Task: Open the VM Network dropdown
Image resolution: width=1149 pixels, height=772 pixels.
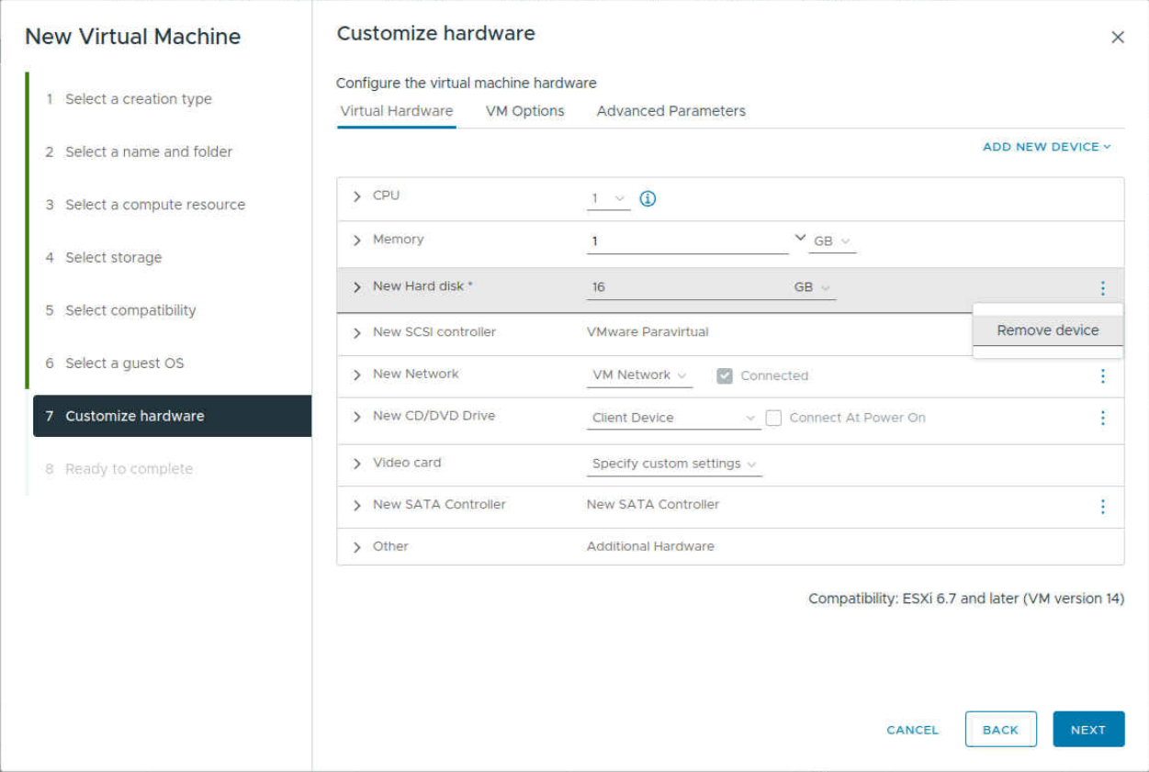Action: 639,375
